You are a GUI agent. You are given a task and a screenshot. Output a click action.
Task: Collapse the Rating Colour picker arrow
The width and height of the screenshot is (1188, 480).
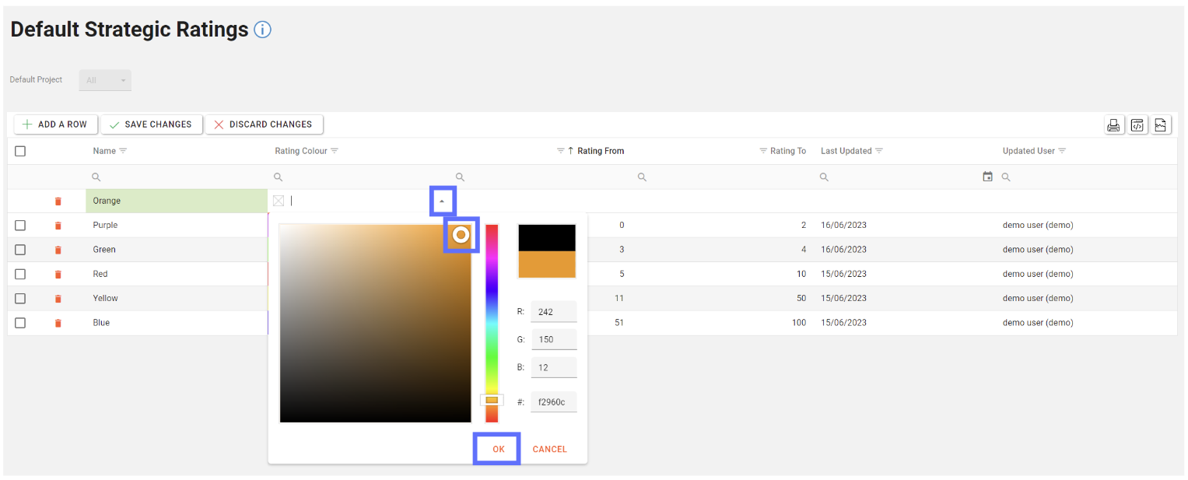point(442,201)
